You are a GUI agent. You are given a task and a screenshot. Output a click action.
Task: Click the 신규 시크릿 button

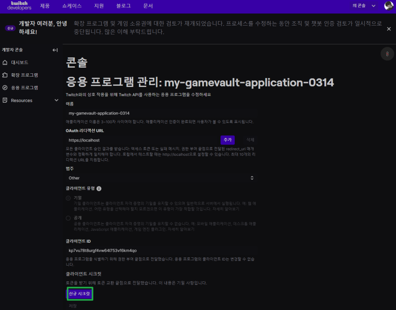pos(80,294)
